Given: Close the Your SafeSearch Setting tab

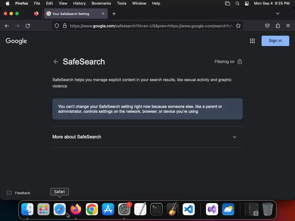Looking at the screenshot, I should pyautogui.click(x=103, y=14).
